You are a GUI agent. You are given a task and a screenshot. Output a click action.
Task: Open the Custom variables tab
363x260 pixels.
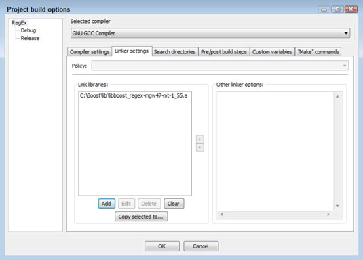272,52
